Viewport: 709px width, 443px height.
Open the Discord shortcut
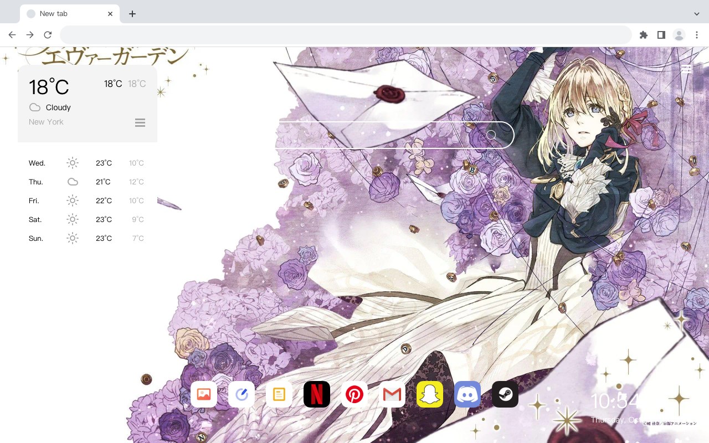pos(467,394)
